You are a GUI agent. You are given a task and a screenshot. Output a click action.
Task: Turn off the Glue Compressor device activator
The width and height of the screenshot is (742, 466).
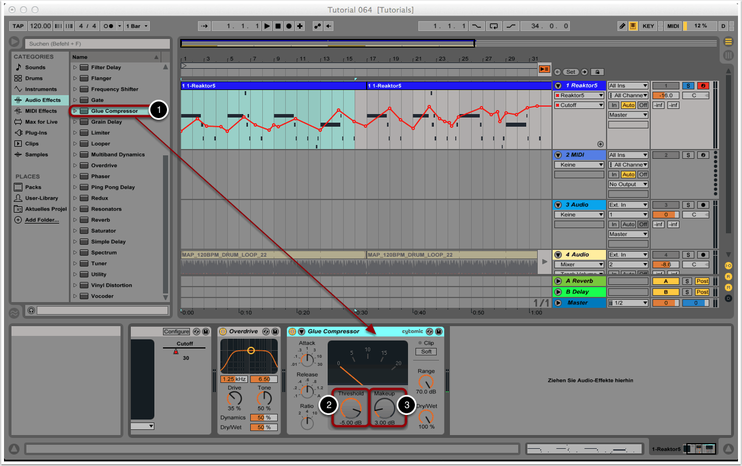292,331
